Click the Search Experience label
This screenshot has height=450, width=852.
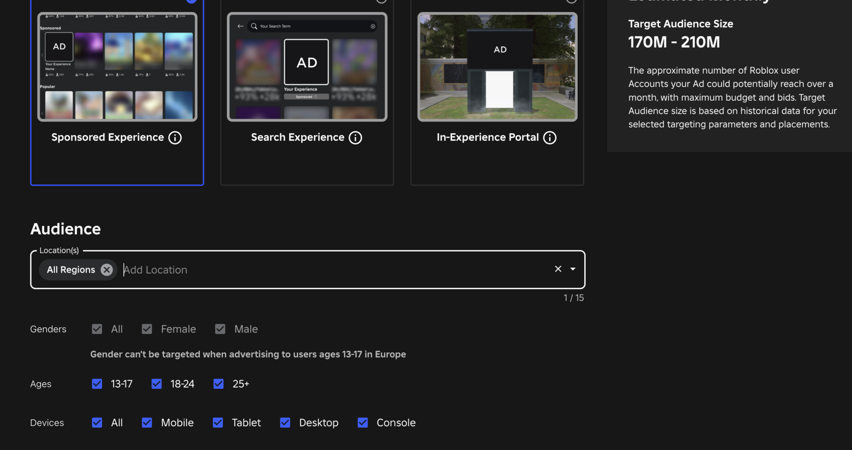click(298, 137)
